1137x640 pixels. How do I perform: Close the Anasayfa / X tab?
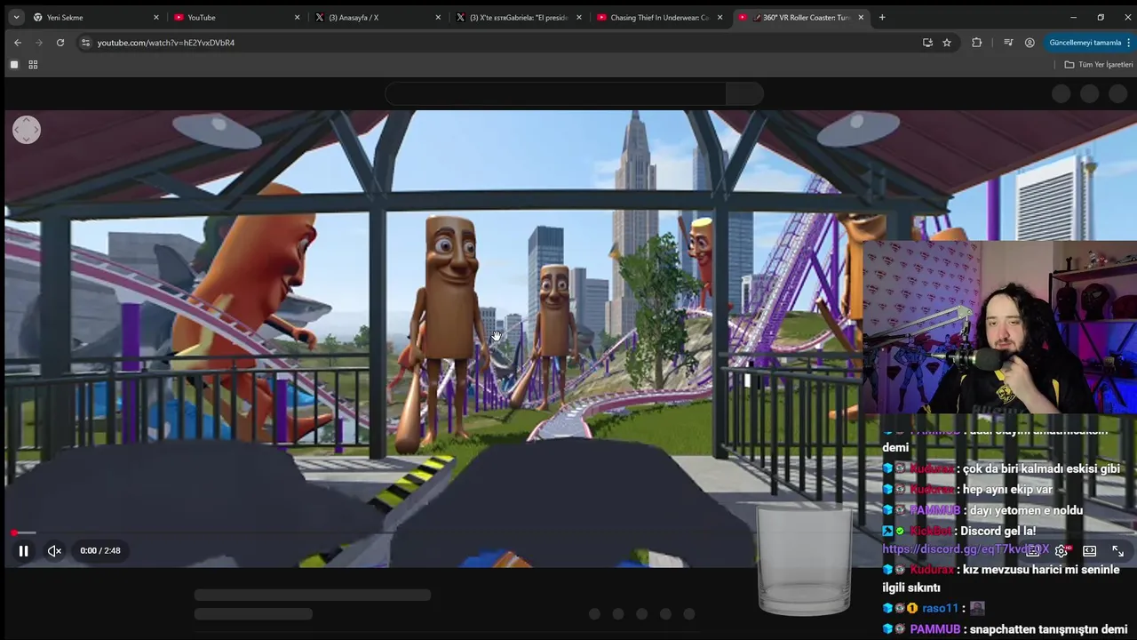[x=438, y=17]
